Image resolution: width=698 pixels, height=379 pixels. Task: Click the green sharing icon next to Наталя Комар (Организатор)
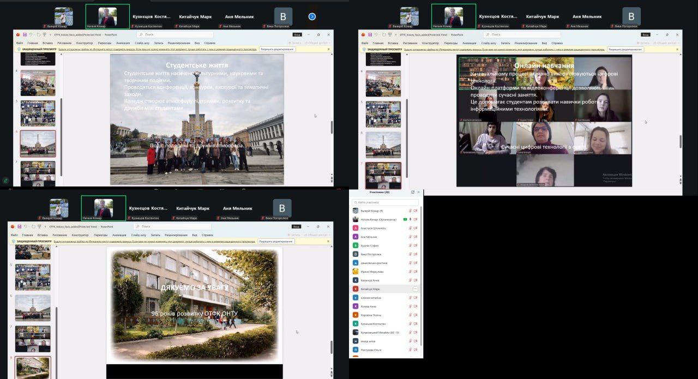pos(405,219)
